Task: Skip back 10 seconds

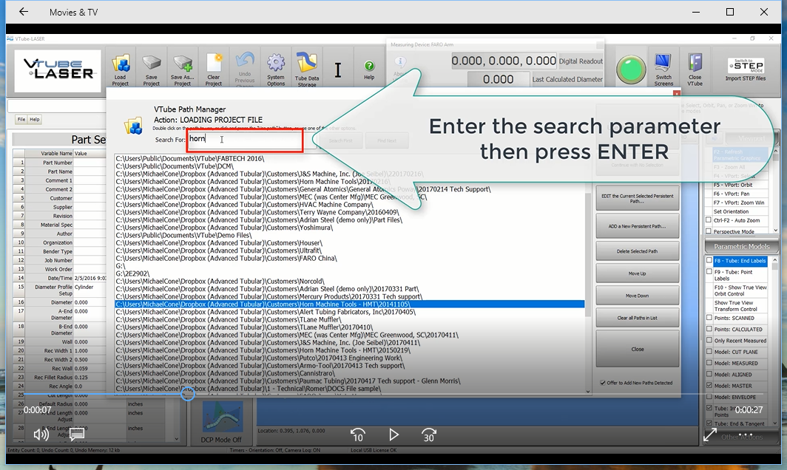Action: [x=357, y=435]
